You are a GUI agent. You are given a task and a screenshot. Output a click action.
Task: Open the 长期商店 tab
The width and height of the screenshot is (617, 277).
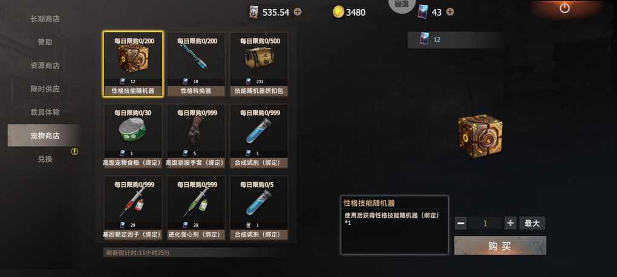(x=45, y=19)
